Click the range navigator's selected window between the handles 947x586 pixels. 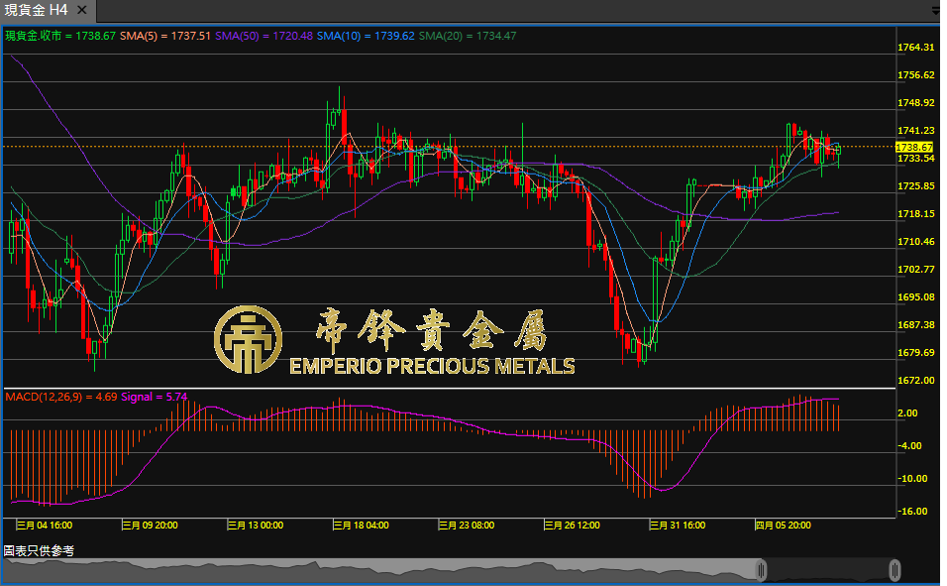[x=828, y=570]
